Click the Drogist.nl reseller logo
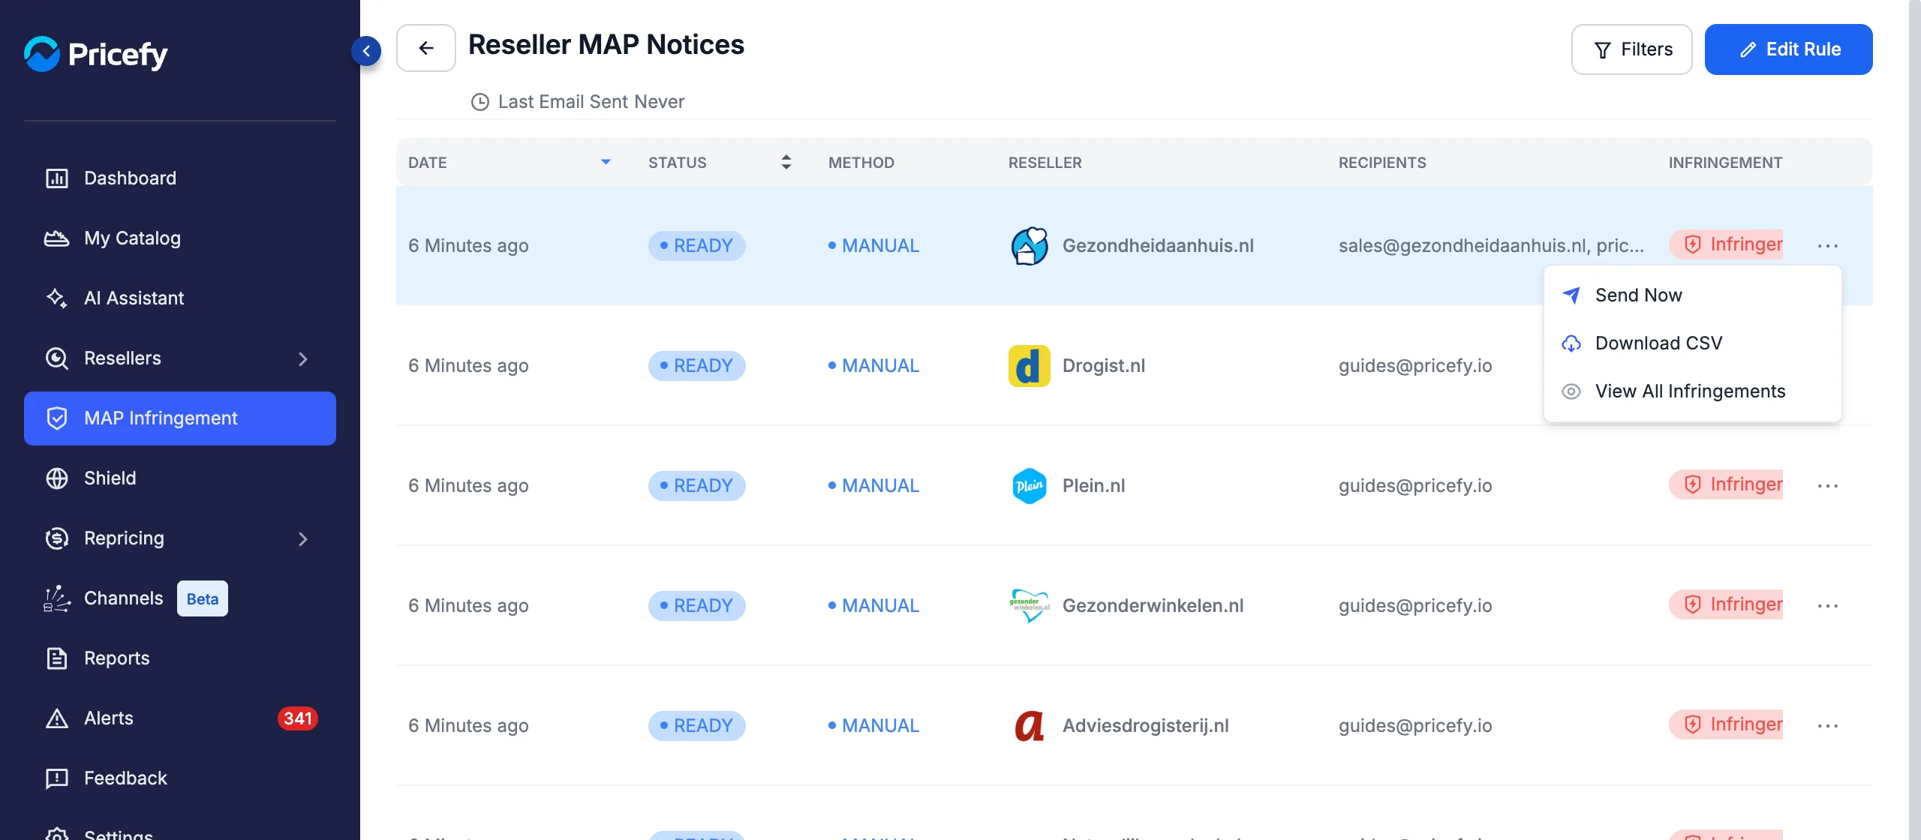Image resolution: width=1921 pixels, height=840 pixels. click(1030, 366)
